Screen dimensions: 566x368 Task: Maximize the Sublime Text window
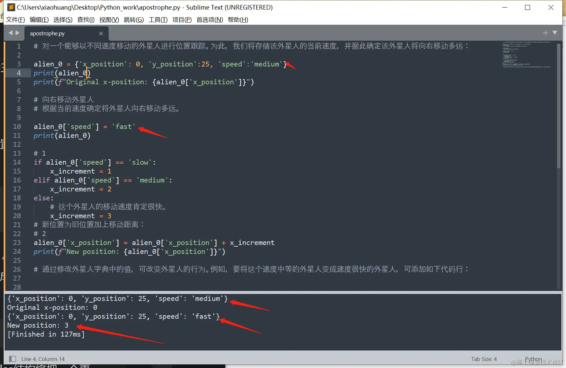[x=527, y=7]
